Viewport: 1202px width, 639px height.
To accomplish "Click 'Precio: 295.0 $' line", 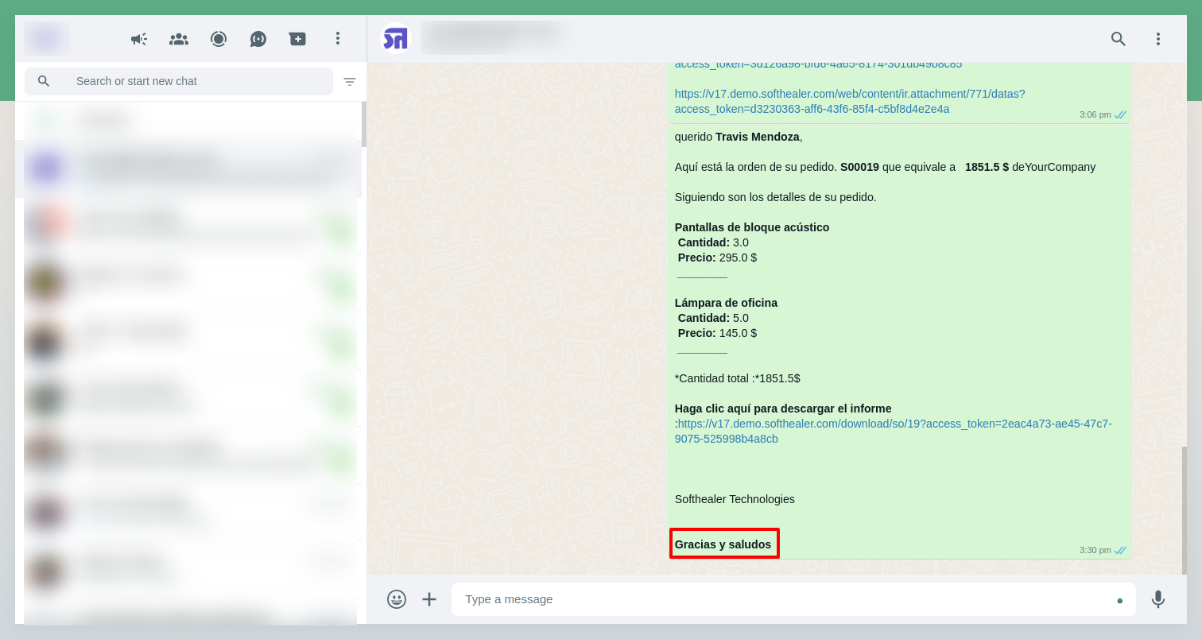I will tap(717, 258).
